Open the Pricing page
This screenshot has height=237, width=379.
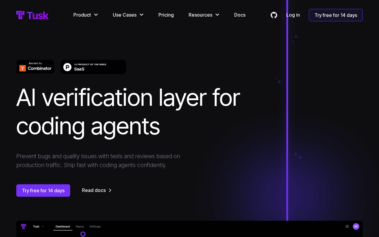click(x=166, y=15)
